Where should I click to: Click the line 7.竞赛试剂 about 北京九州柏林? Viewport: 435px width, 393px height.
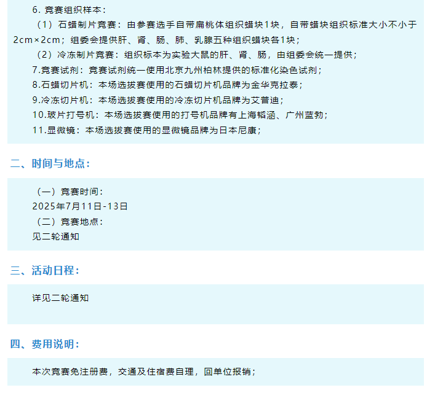[177, 70]
